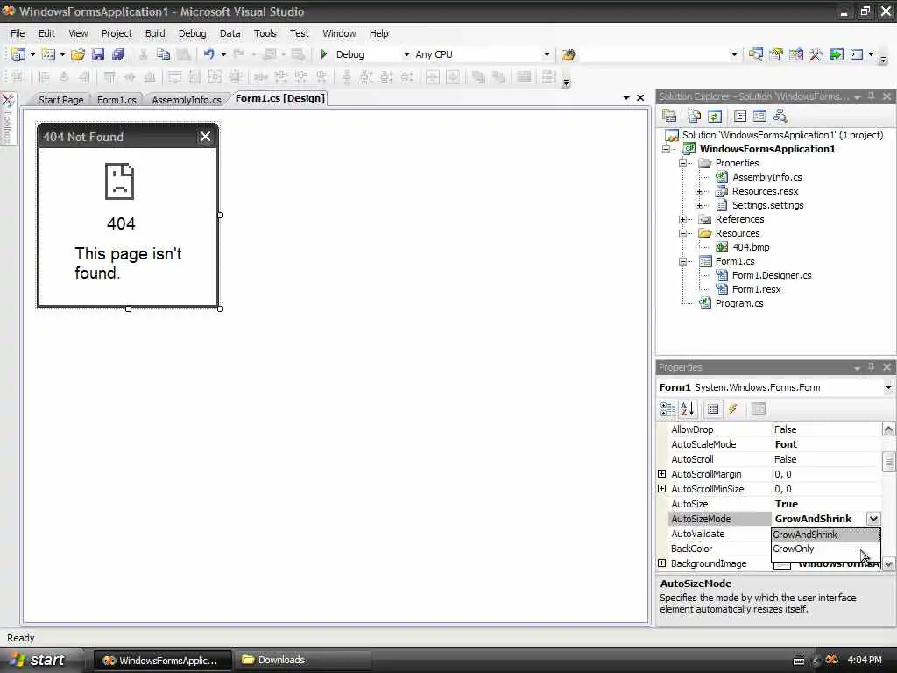Click the Save All icon
Image resolution: width=897 pixels, height=673 pixels.
click(x=118, y=54)
